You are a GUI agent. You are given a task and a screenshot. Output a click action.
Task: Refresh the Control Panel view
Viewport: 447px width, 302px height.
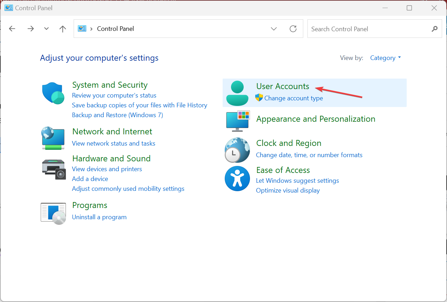click(x=293, y=29)
